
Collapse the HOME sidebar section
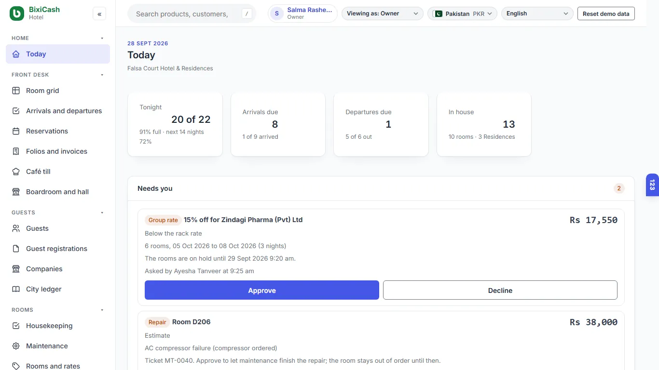102,38
